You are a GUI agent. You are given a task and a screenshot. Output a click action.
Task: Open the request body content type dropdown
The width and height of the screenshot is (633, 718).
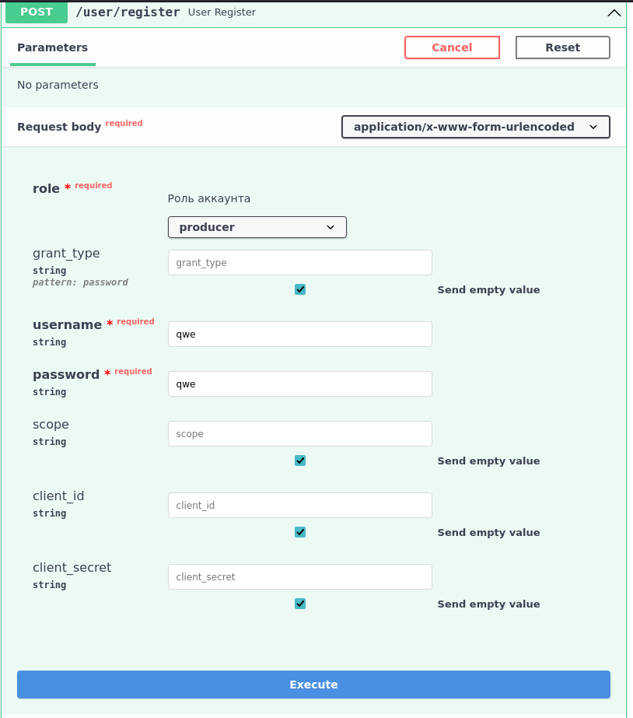click(x=475, y=126)
